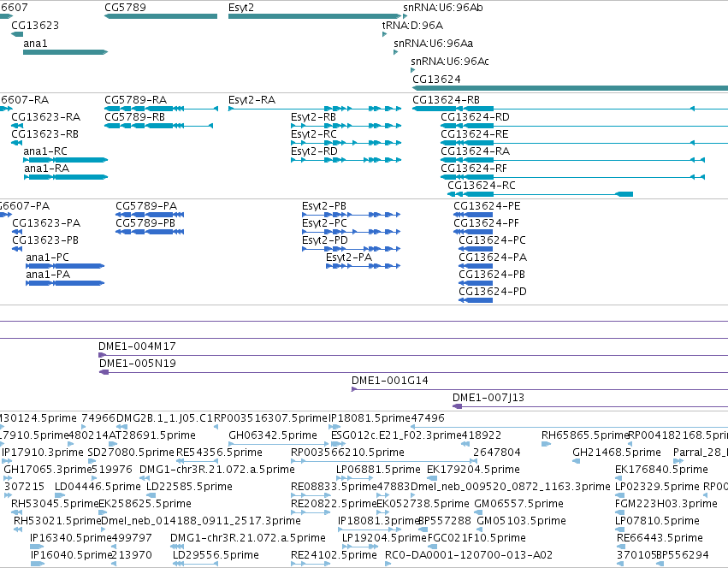This screenshot has height=568, width=728.
Task: Click the EK179204.5prime EST
Action: click(x=432, y=478)
